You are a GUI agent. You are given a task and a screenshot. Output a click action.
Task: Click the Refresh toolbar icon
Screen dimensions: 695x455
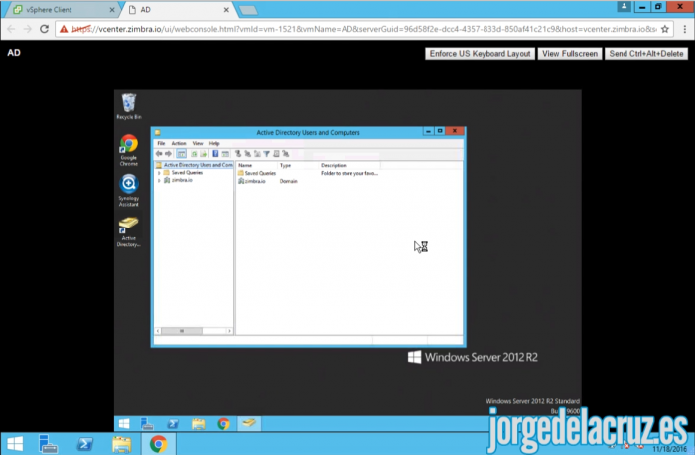coord(194,154)
